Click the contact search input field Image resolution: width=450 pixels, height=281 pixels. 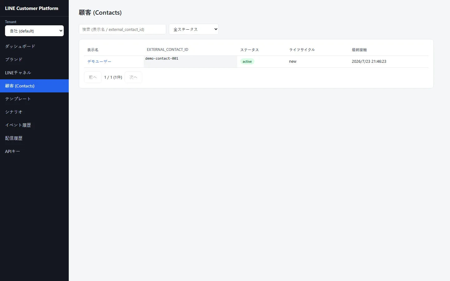[122, 29]
